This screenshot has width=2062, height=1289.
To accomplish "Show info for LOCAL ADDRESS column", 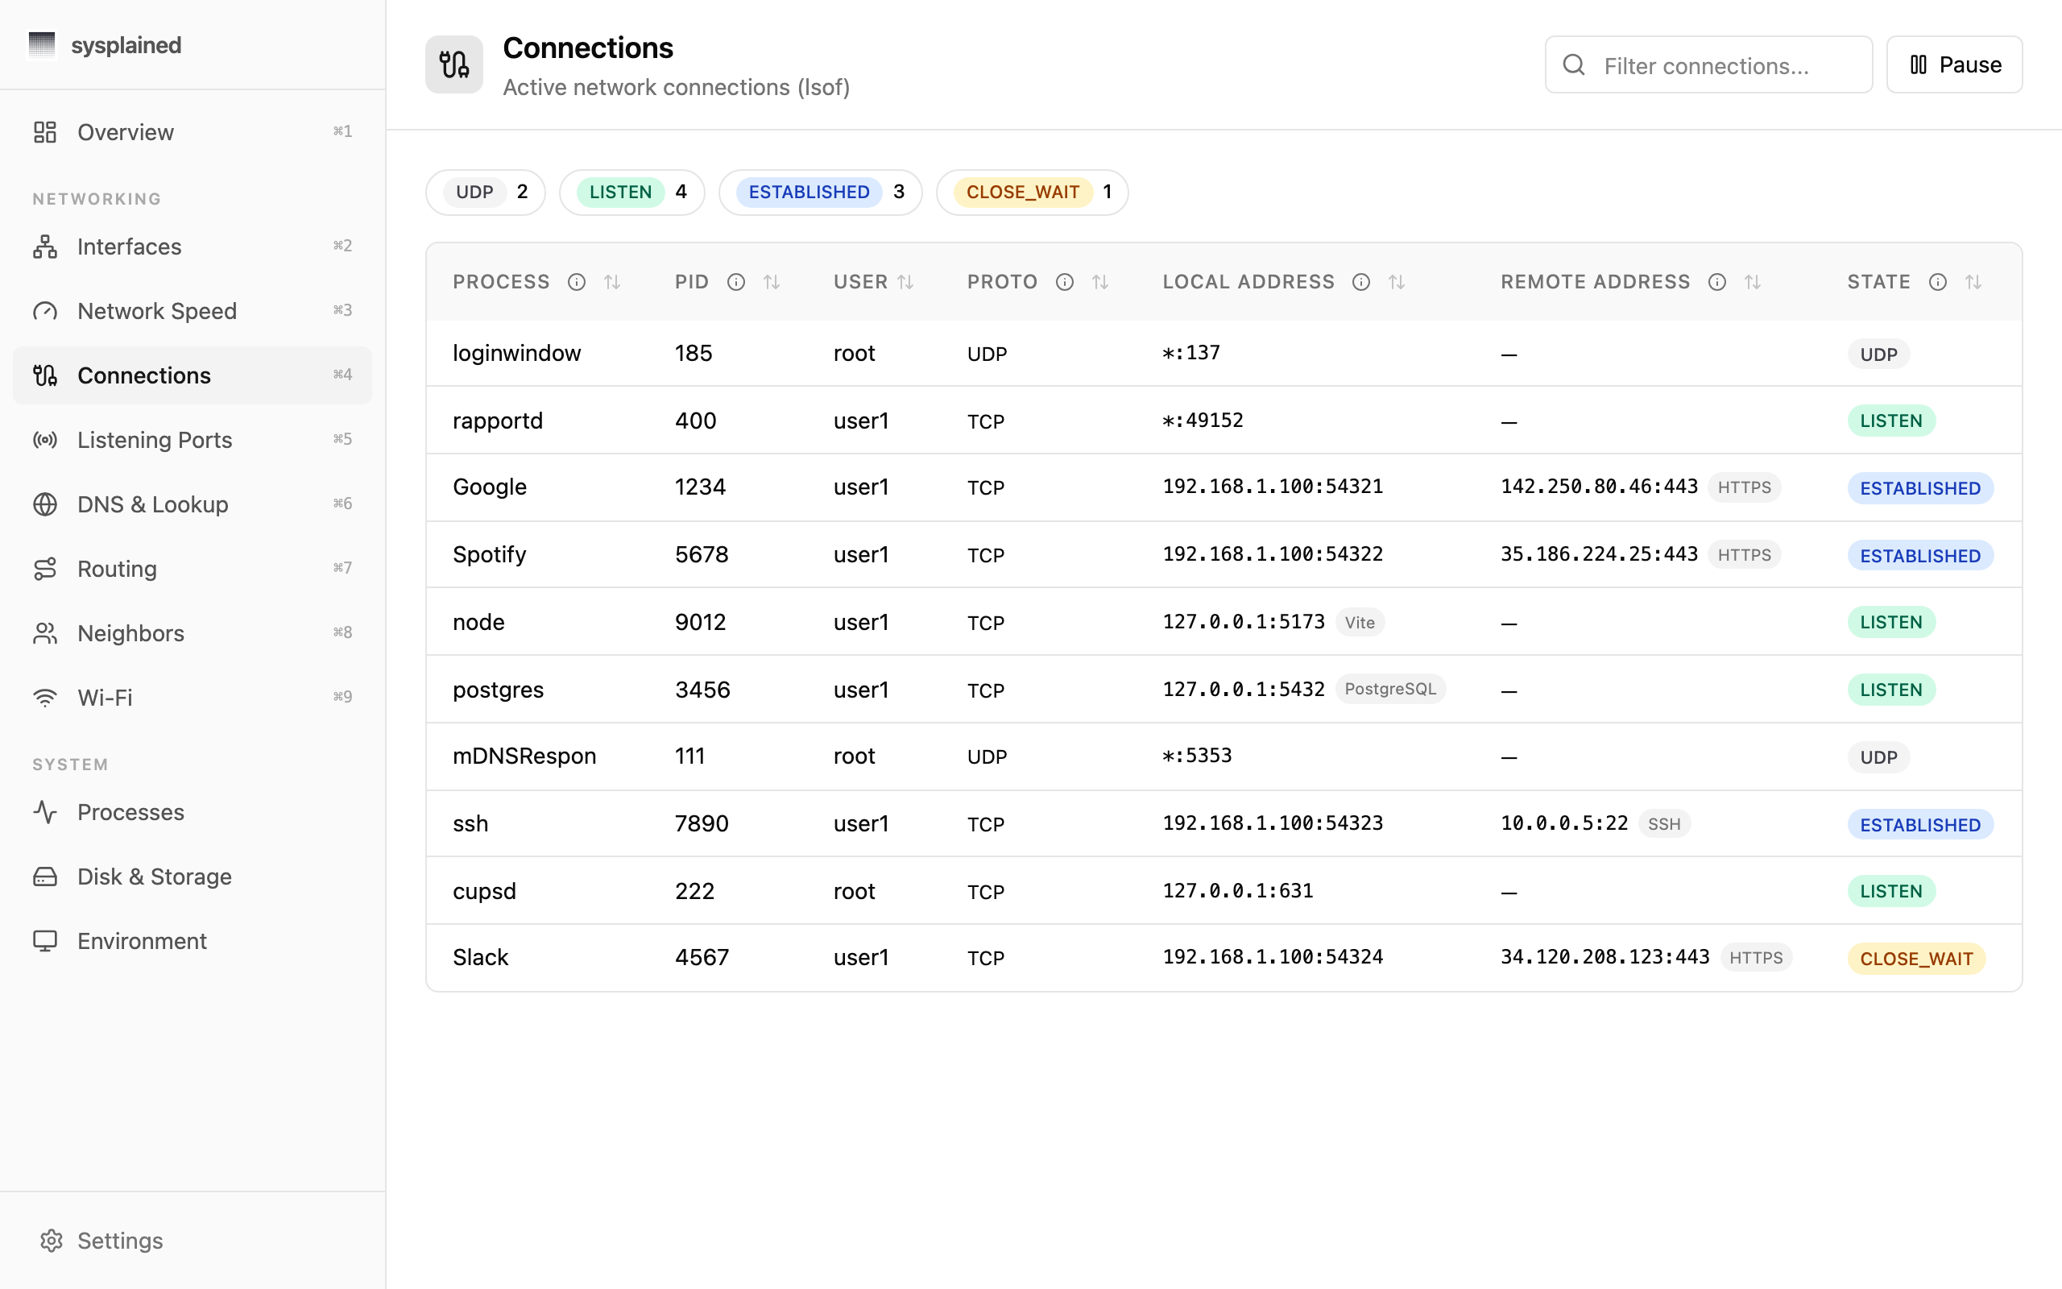I will (x=1361, y=282).
